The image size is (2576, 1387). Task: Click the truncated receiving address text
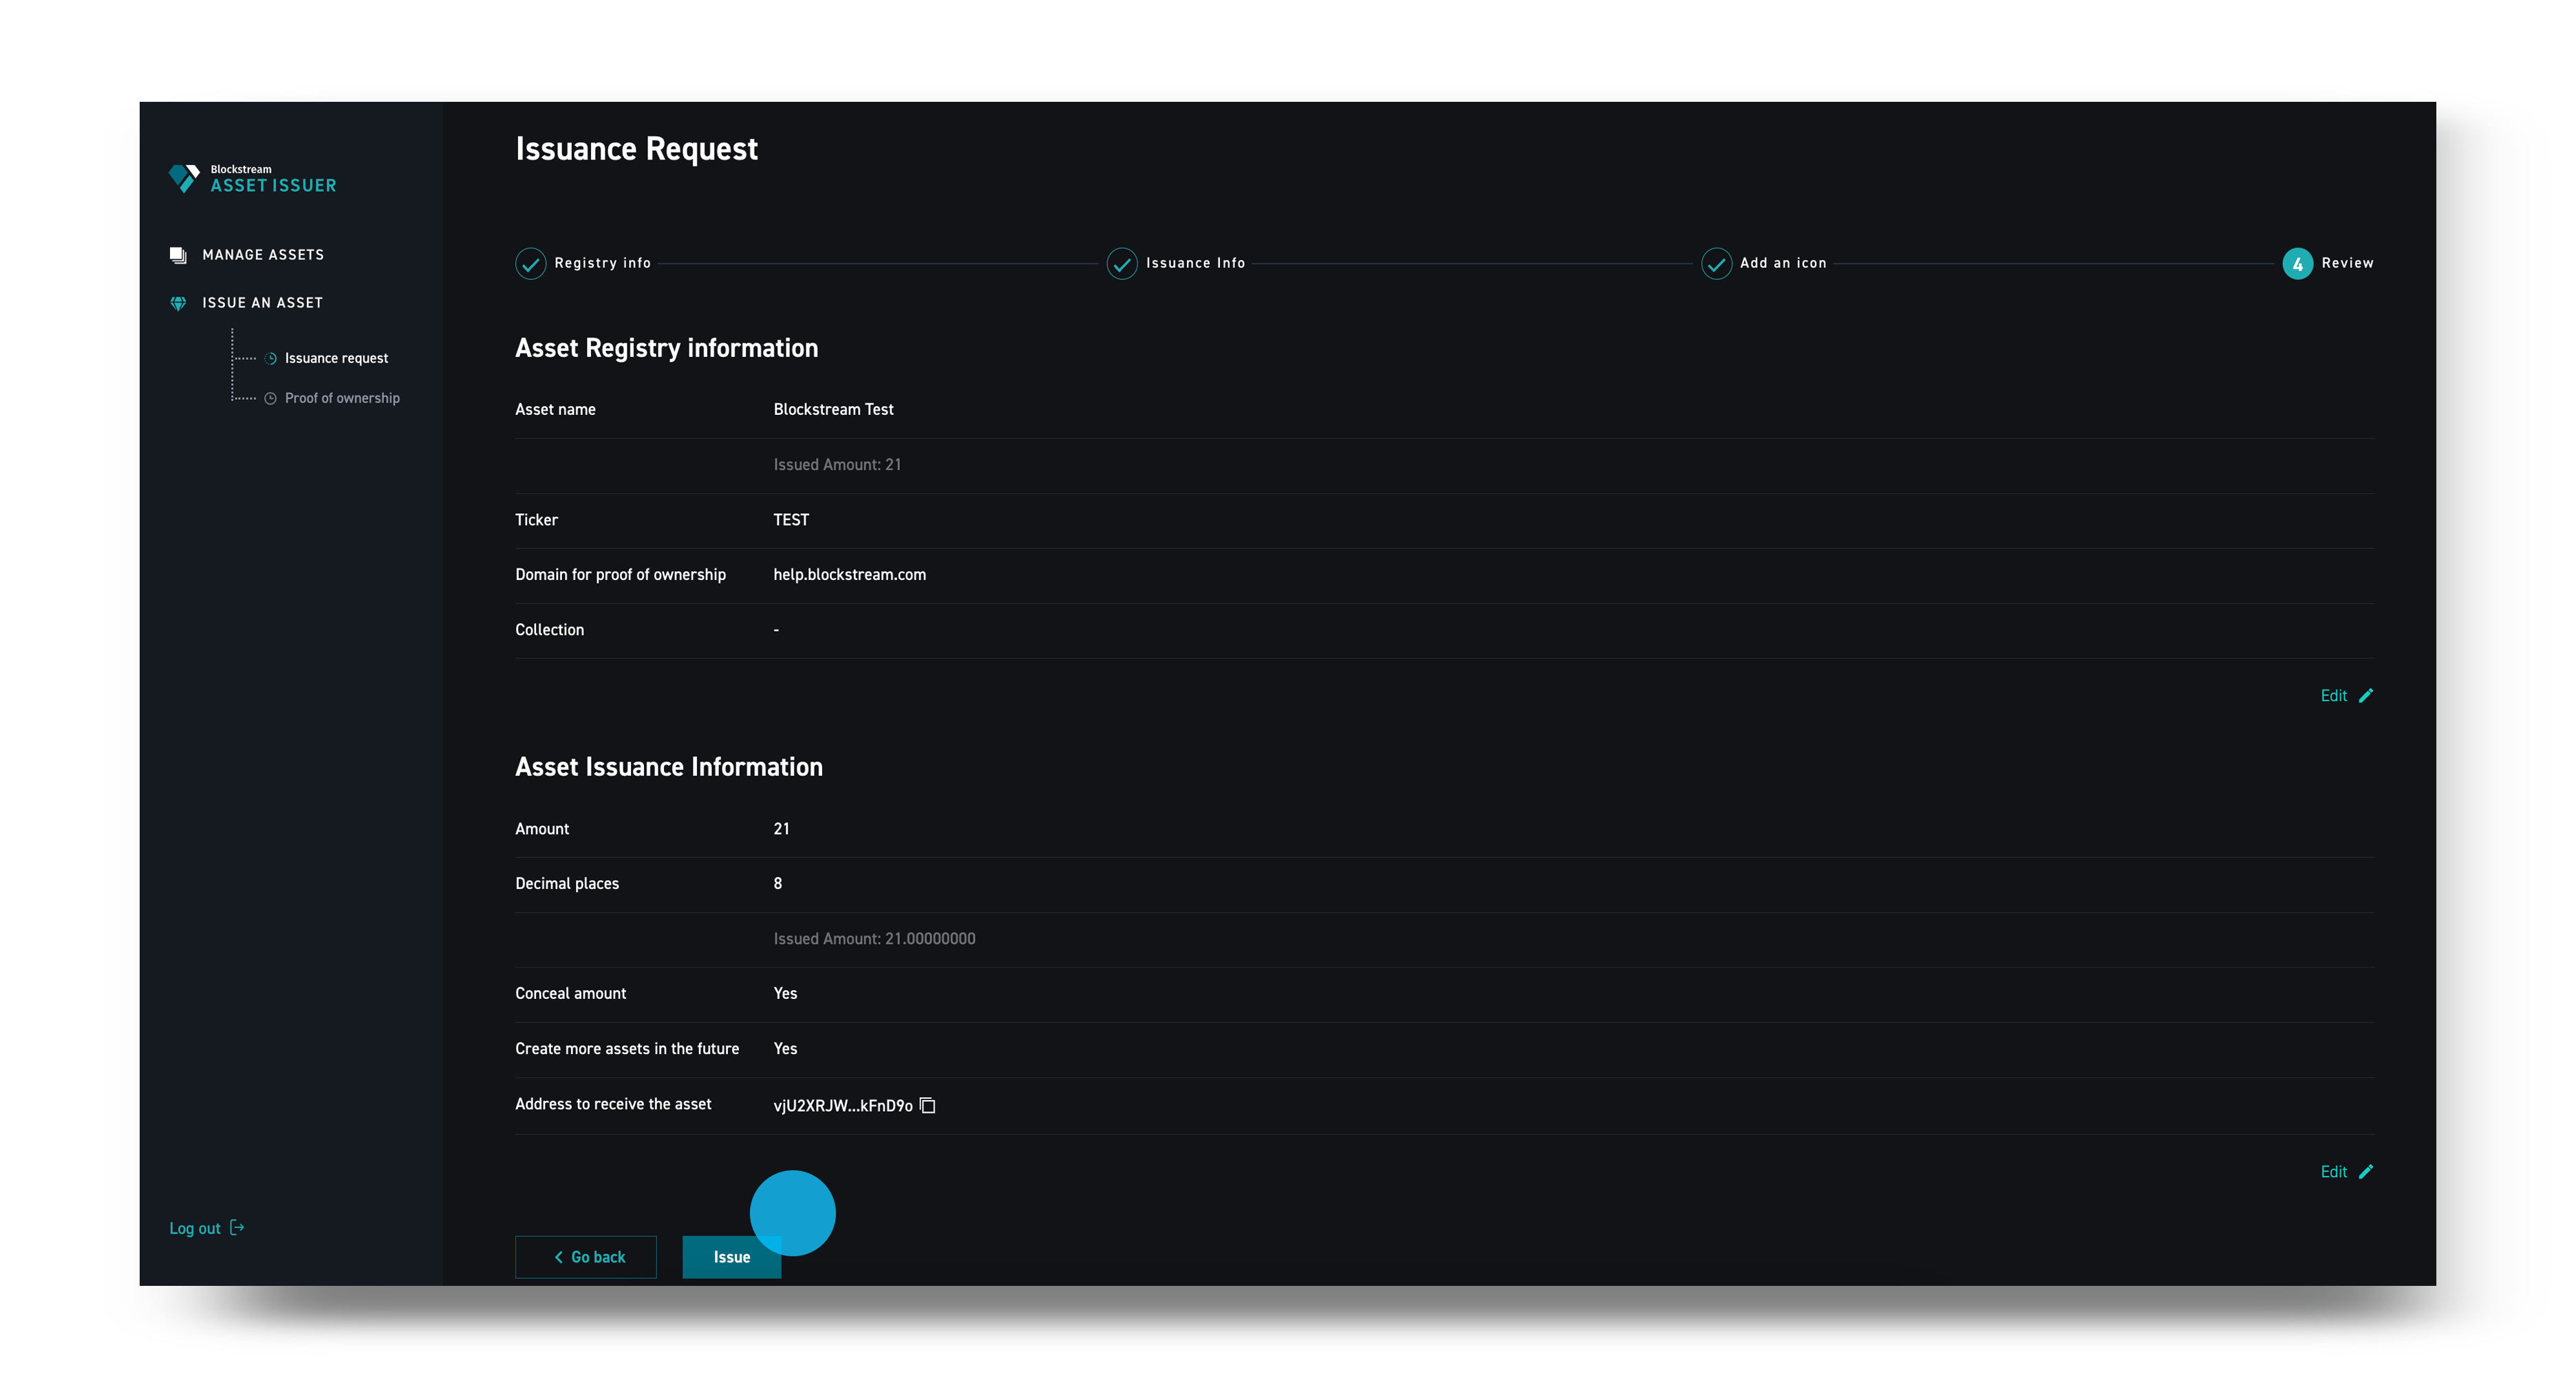click(x=842, y=1105)
